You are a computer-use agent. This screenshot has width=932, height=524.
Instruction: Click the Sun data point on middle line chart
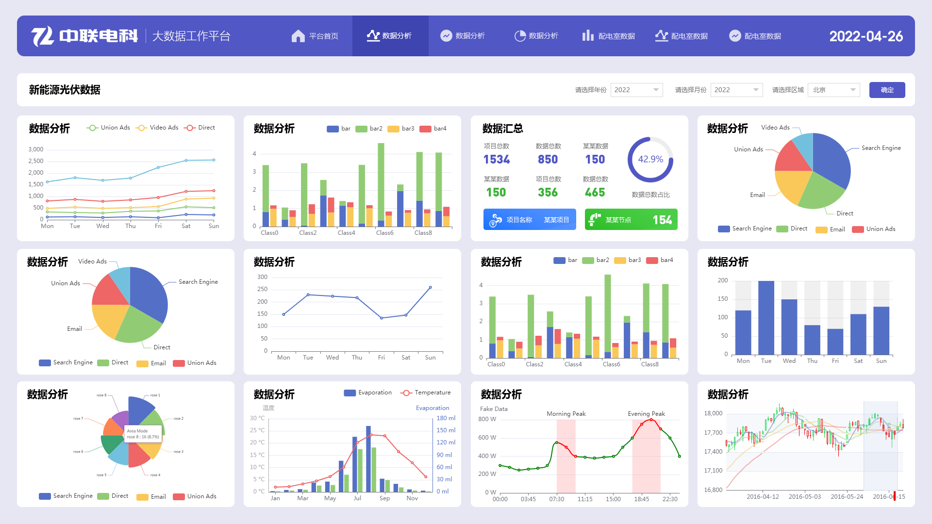point(430,288)
